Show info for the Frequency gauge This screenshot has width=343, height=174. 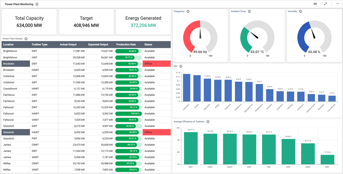click(188, 11)
